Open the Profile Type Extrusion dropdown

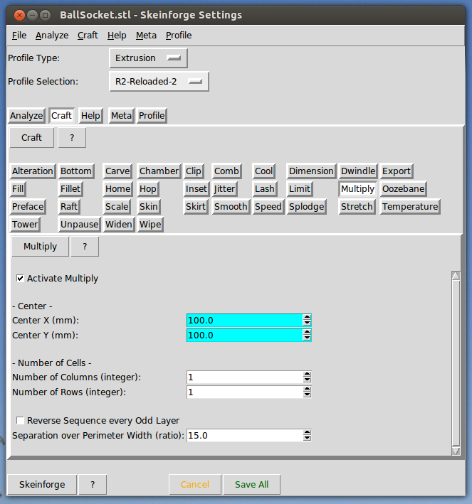tap(148, 58)
